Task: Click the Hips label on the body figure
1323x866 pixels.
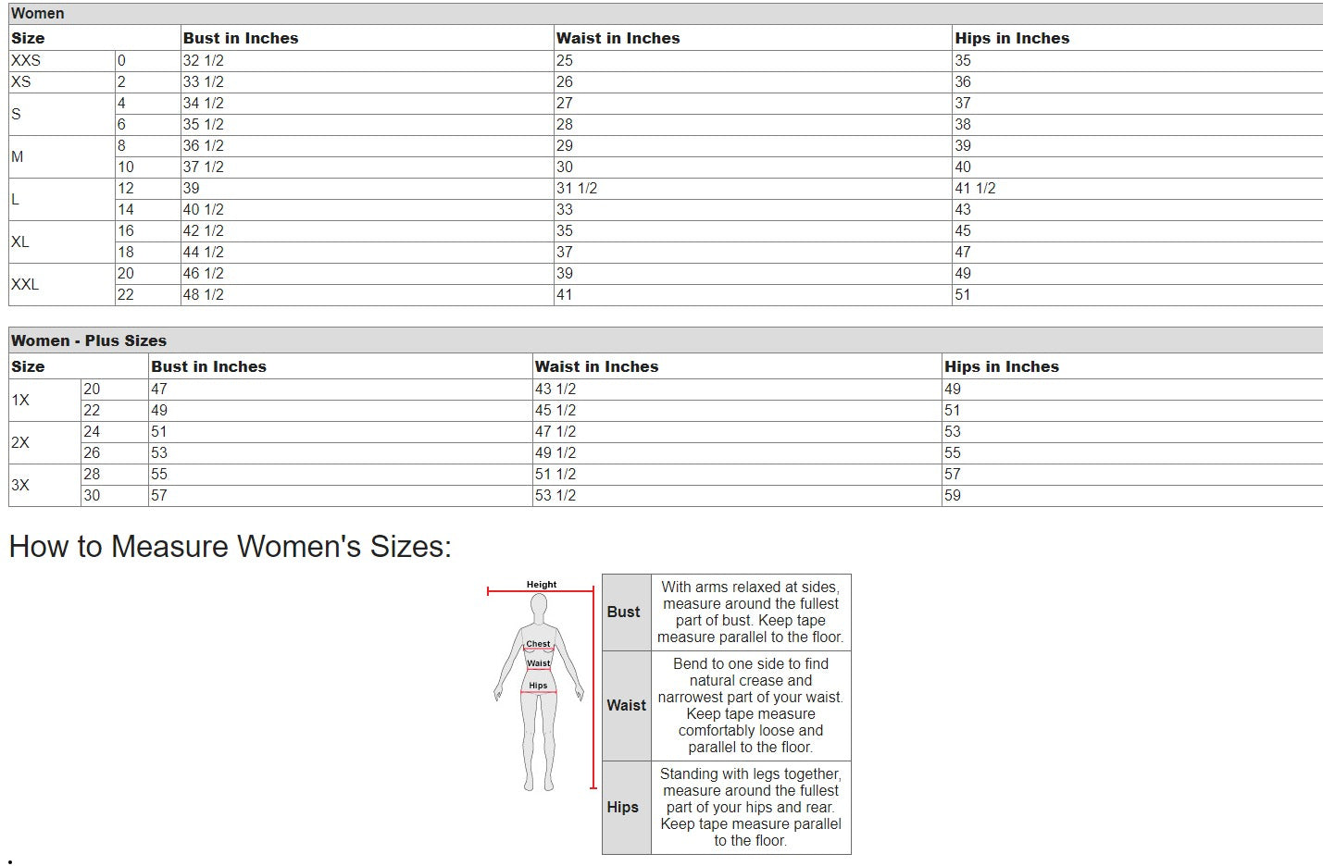Action: coord(538,686)
